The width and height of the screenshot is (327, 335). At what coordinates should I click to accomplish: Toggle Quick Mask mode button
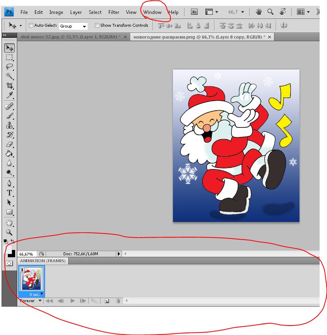click(9, 263)
